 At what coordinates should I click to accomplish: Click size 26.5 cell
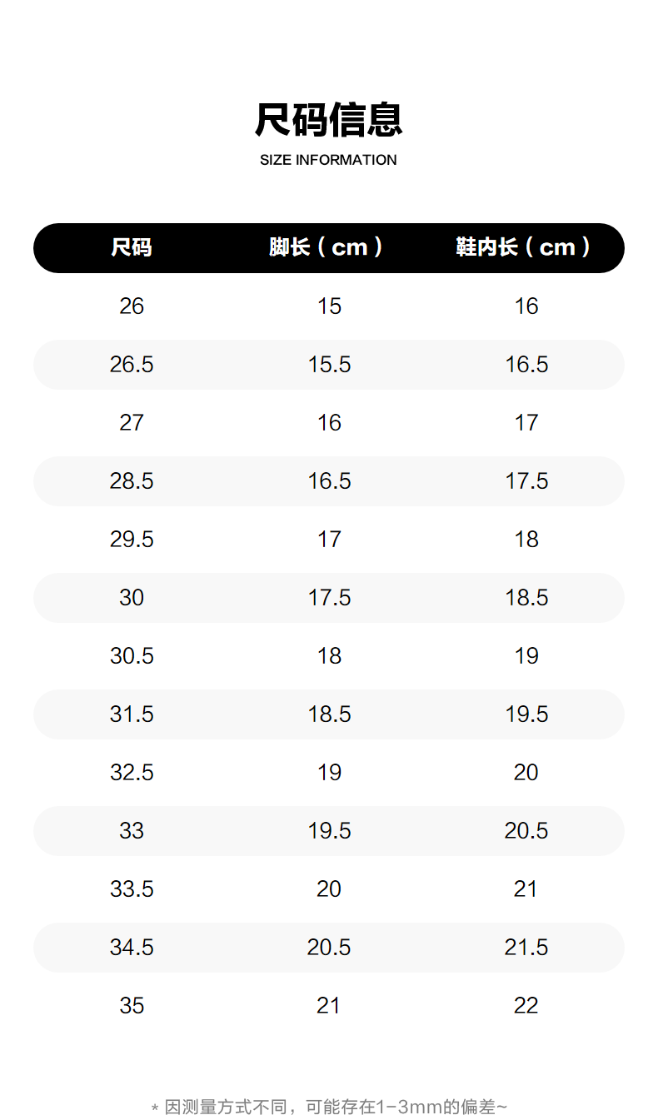pyautogui.click(x=132, y=365)
